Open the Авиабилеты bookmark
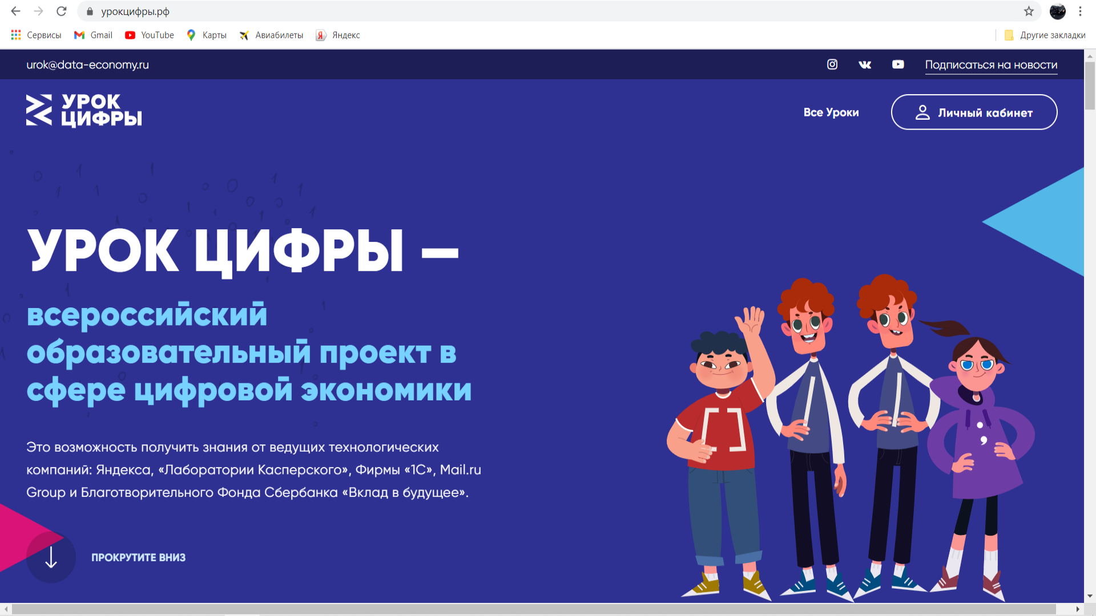 point(271,35)
